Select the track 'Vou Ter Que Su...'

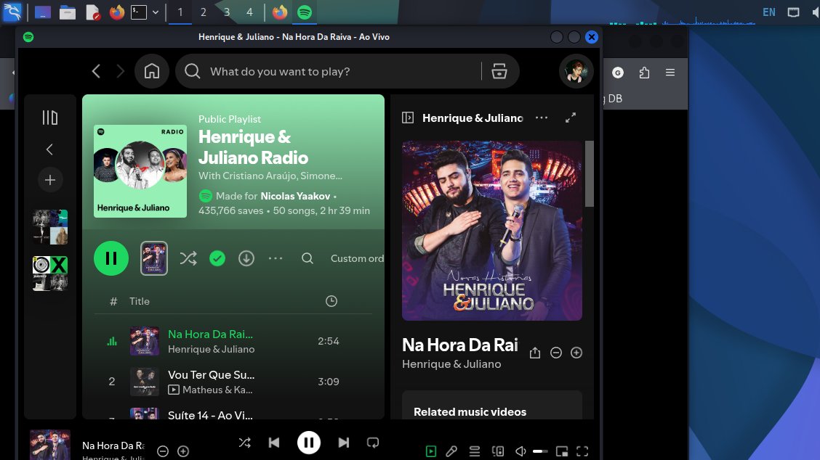pos(212,374)
